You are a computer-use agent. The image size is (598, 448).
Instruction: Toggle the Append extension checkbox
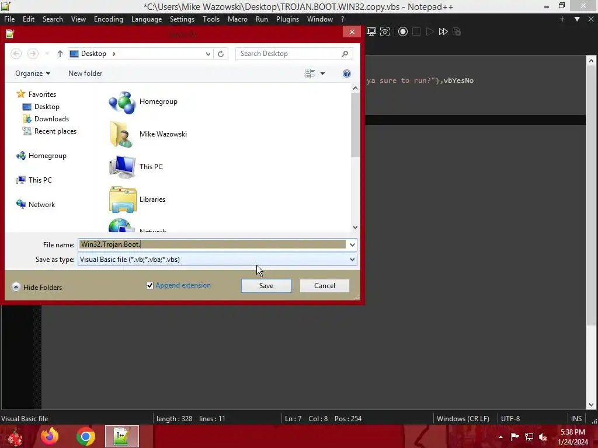pos(150,286)
